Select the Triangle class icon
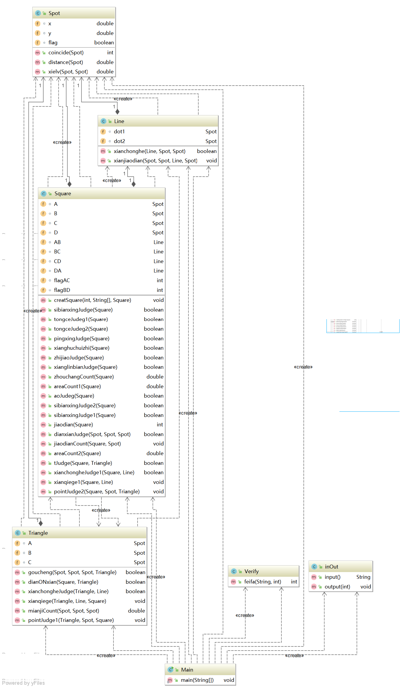Image resolution: width=404 pixels, height=688 pixels. [x=18, y=533]
